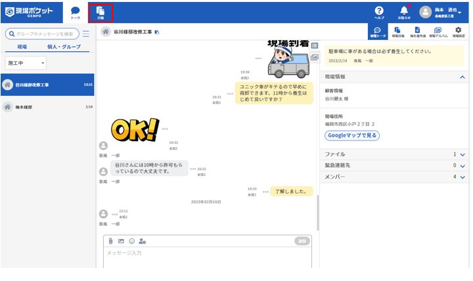
Task: Click the 谷川さんには10時から許可 message bubble
Action: (149, 168)
